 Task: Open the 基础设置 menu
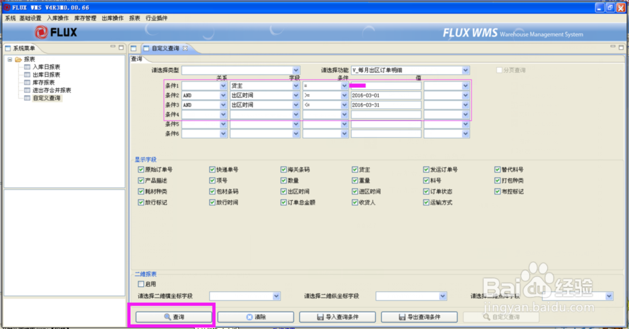[30, 18]
